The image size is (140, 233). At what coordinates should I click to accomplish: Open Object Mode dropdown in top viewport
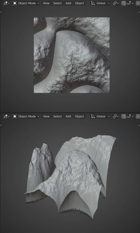tap(26, 3)
